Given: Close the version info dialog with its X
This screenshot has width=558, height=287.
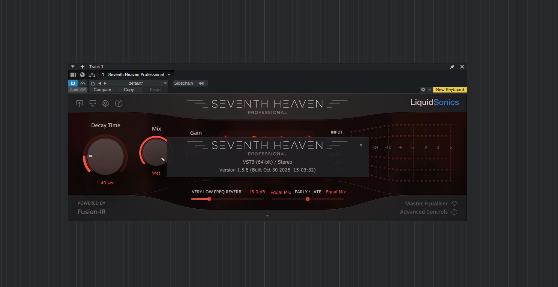Looking at the screenshot, I should pos(361,145).
